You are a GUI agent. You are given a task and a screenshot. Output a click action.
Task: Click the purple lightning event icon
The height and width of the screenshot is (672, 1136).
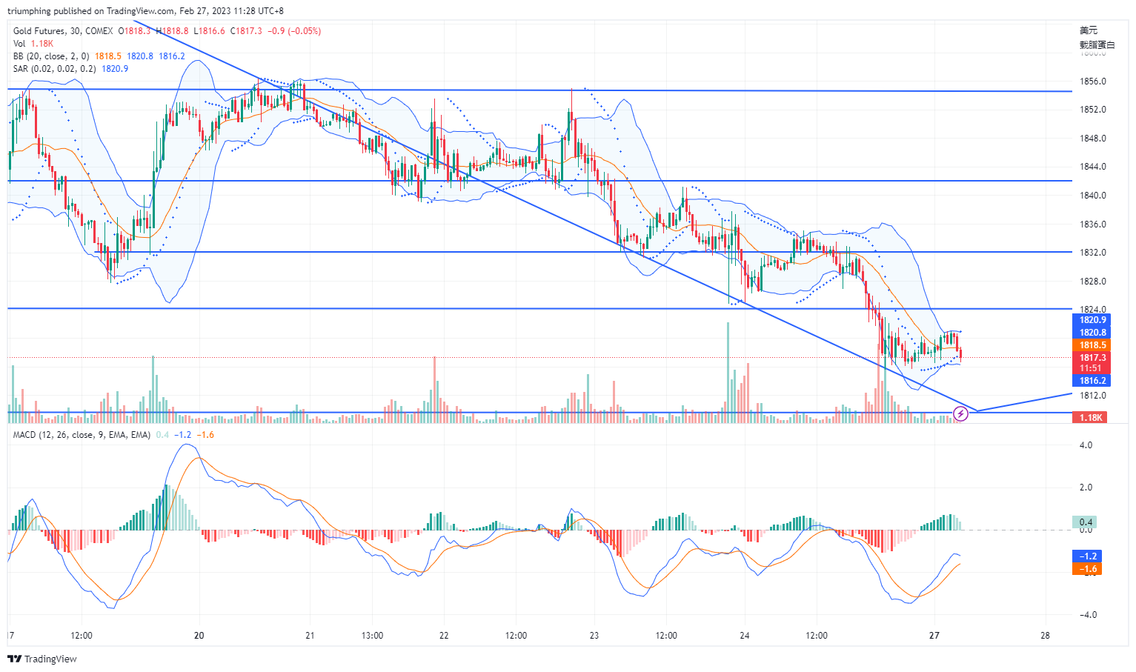pos(960,414)
